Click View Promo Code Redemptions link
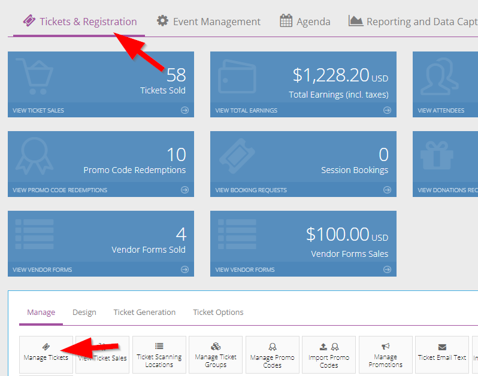Screen dimensions: 478x376 60,190
